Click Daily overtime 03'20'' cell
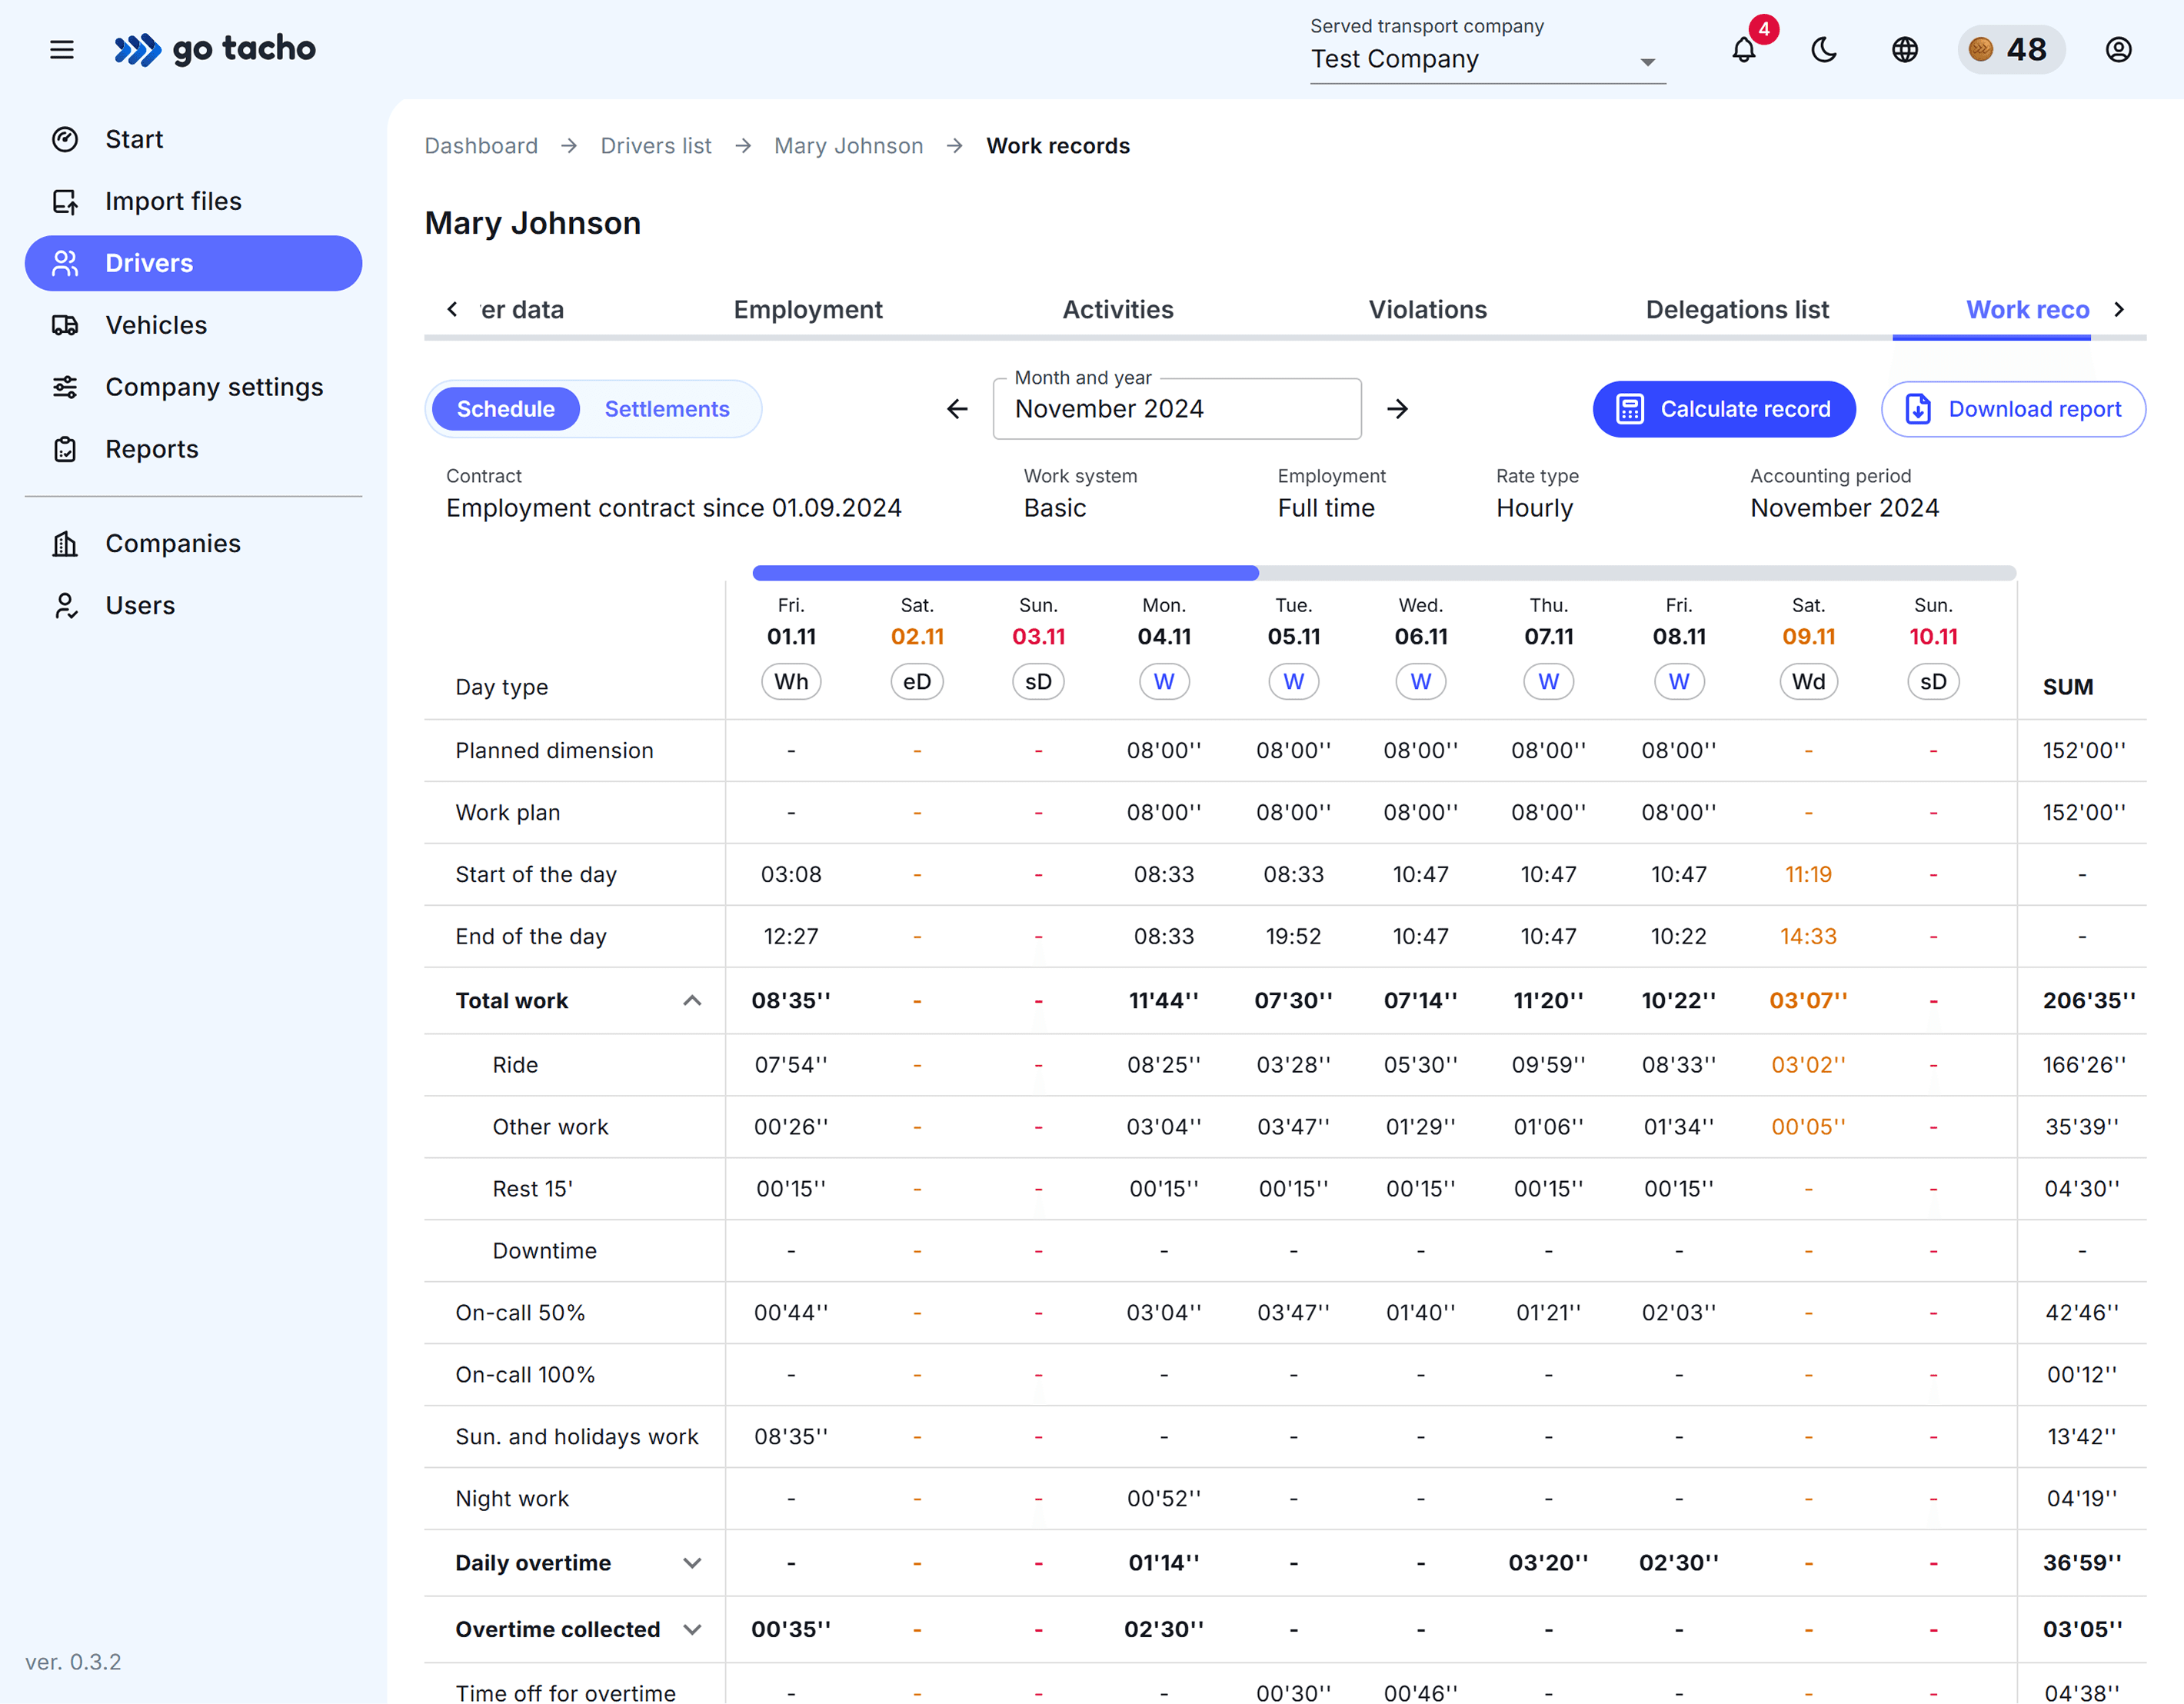 pos(1549,1563)
